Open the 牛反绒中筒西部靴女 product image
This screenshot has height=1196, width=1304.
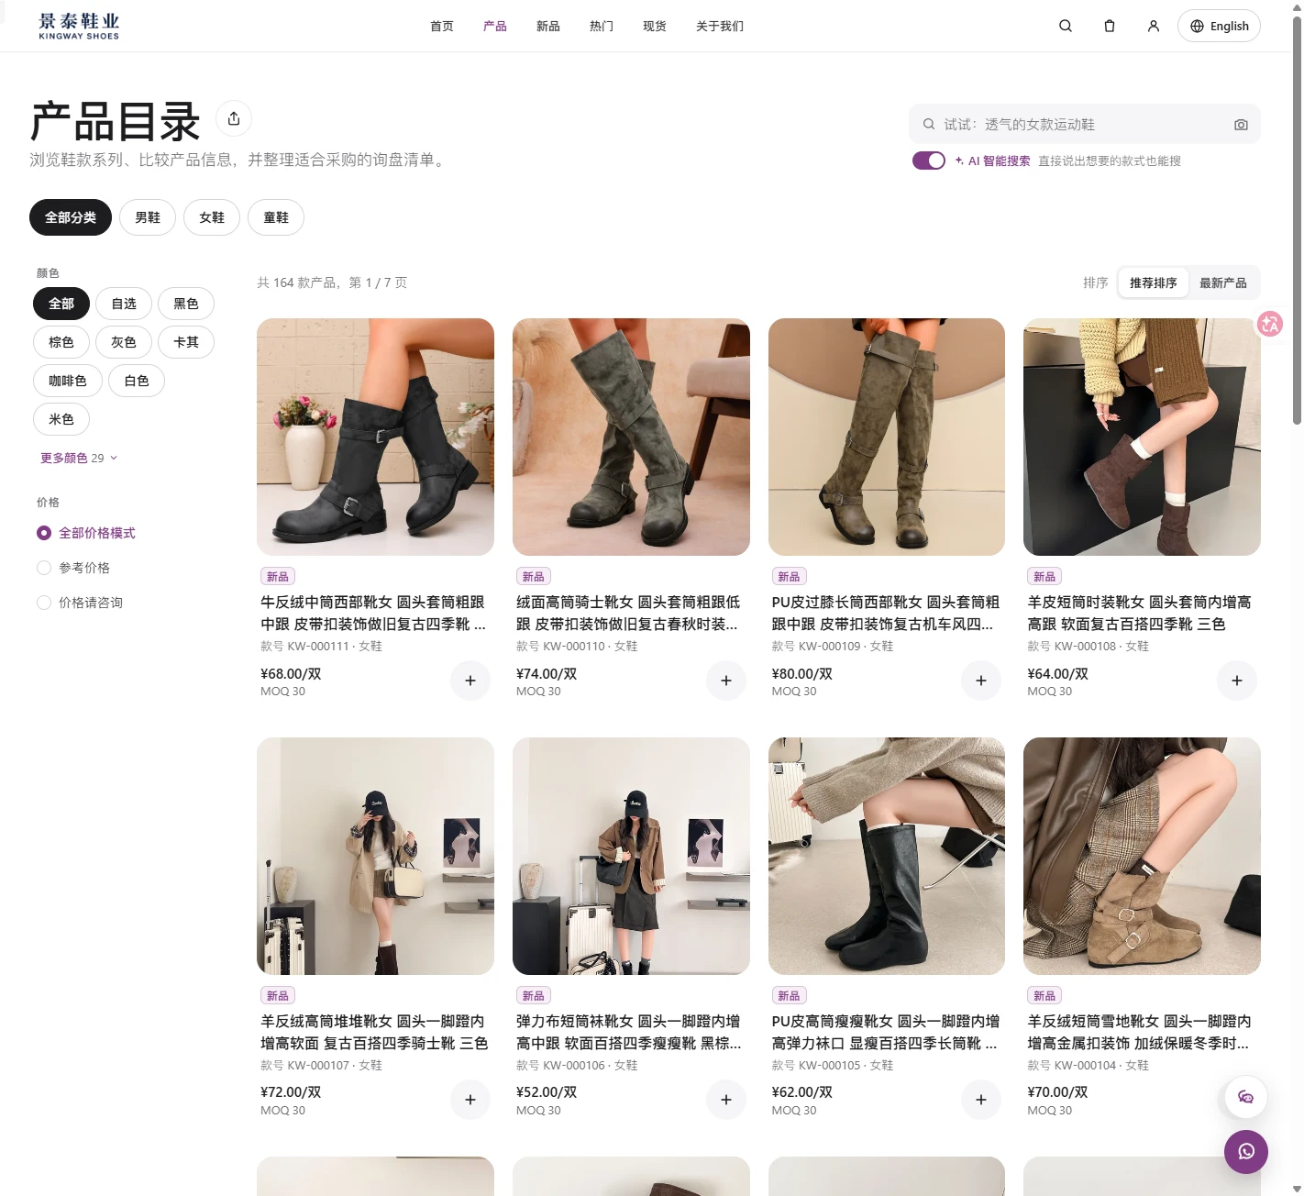coord(375,437)
